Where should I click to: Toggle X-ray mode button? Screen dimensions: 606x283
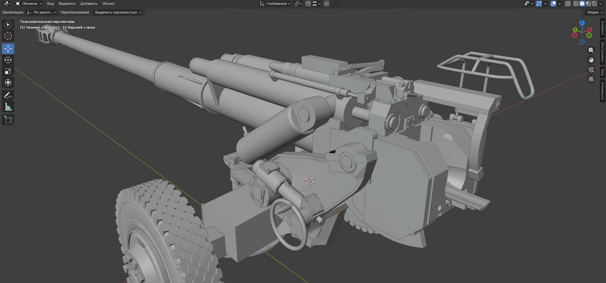click(568, 4)
